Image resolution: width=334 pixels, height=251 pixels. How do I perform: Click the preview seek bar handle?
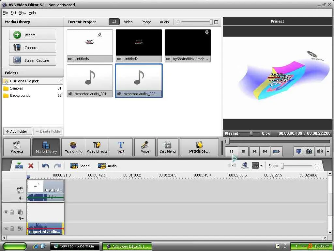[x=228, y=141]
